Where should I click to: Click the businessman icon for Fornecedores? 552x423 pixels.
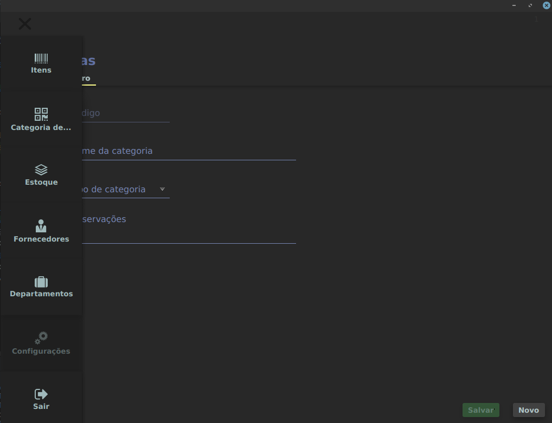tap(41, 226)
